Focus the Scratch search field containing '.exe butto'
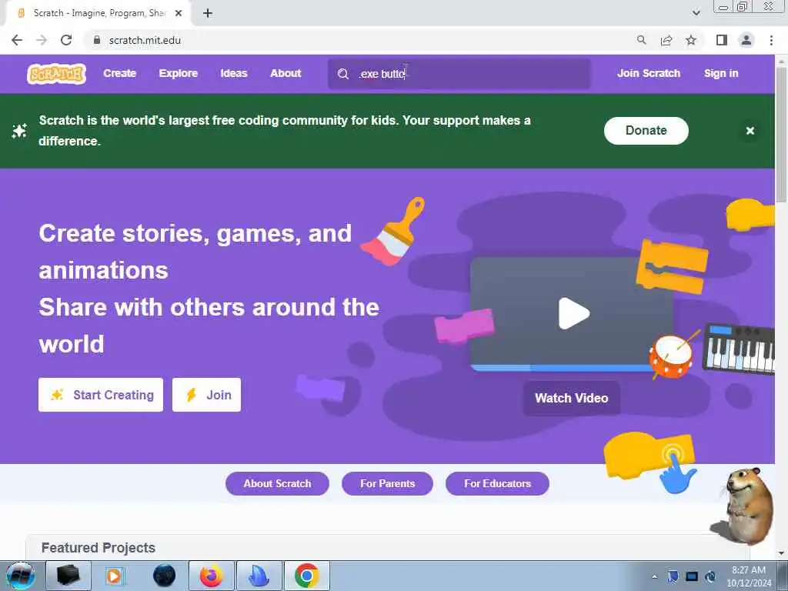Image resolution: width=788 pixels, height=591 pixels. (459, 74)
